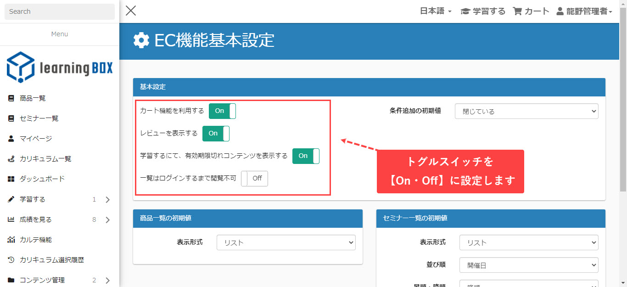Click the bar chart icon for 成績を見る
This screenshot has height=287, width=627.
[x=11, y=219]
